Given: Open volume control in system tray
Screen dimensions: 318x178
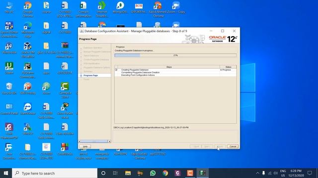Looking at the screenshot, I should 275,173.
